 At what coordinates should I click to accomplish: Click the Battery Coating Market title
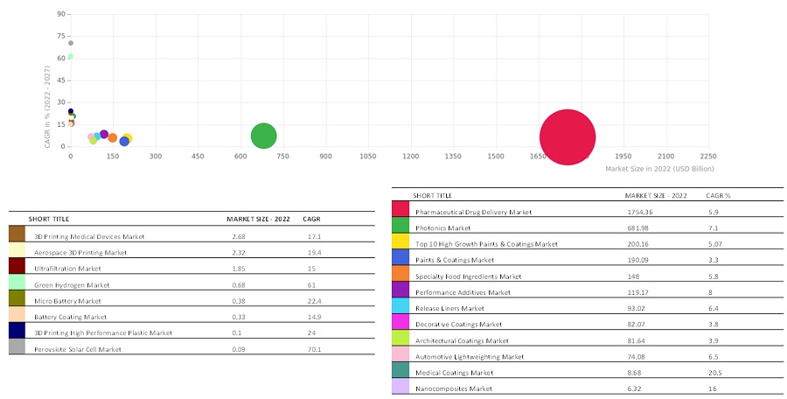click(70, 317)
